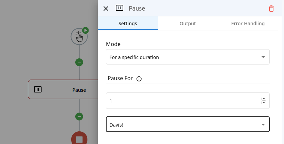Viewport: 284px width, 144px height.
Task: Add a step below the Pause node
Action: (79, 116)
